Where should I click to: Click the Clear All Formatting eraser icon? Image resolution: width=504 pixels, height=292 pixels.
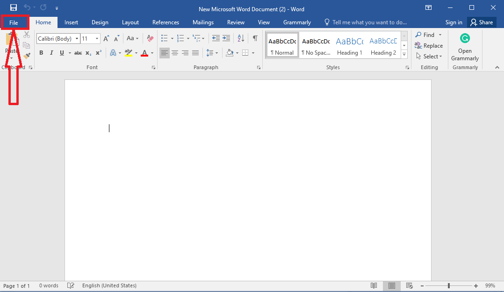[150, 39]
